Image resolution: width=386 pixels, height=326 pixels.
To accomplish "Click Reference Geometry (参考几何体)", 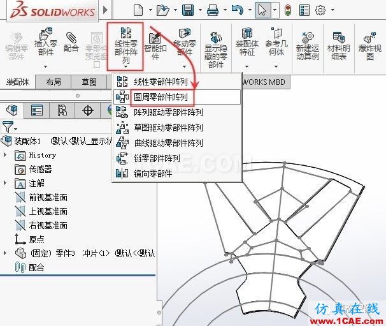I will (x=276, y=41).
